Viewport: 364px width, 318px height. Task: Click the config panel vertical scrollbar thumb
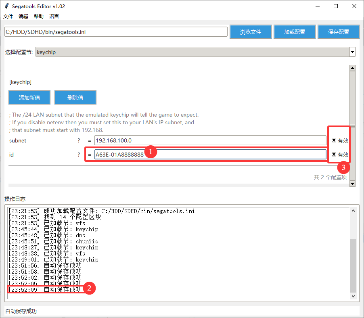(352, 126)
